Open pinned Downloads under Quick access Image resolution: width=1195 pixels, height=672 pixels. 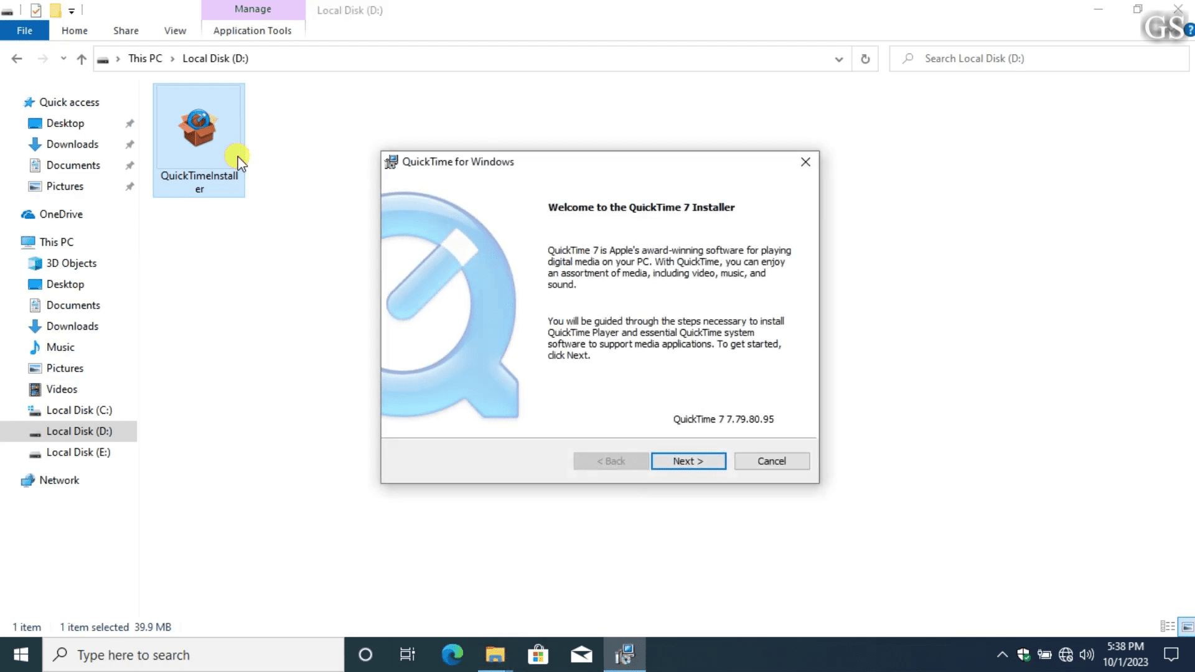(x=72, y=144)
